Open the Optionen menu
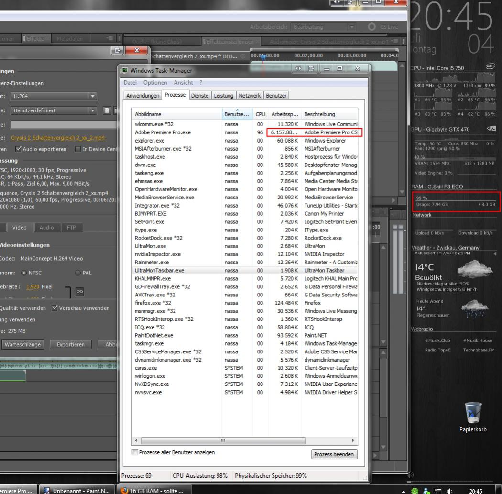This screenshot has width=502, height=494. 155,83
